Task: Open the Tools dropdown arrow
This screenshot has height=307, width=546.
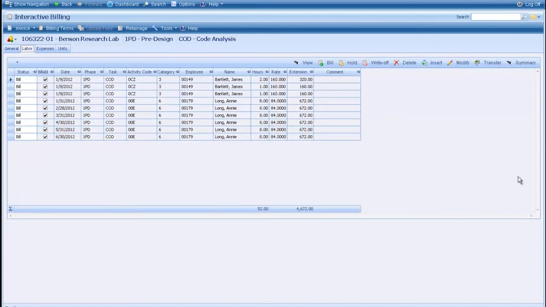Action: pos(176,29)
